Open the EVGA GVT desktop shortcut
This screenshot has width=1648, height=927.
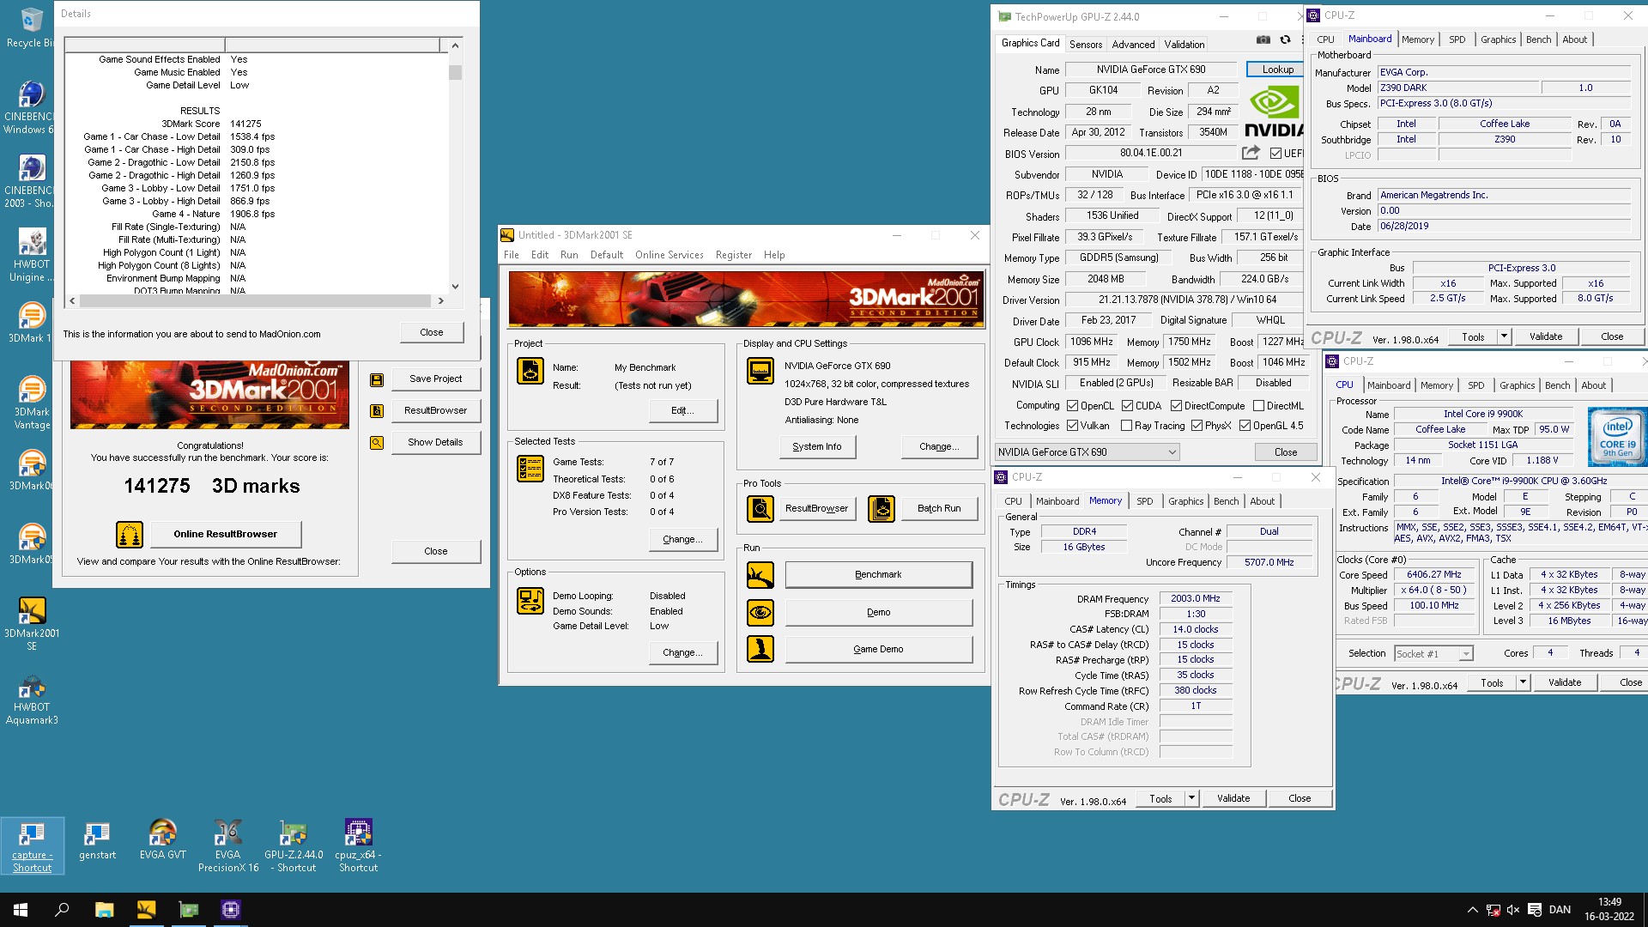pyautogui.click(x=162, y=839)
